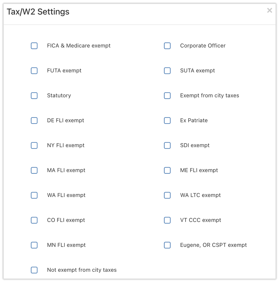Image resolution: width=280 pixels, height=282 pixels.
Task: Select MA FLI exempt checkbox
Action: coord(34,170)
